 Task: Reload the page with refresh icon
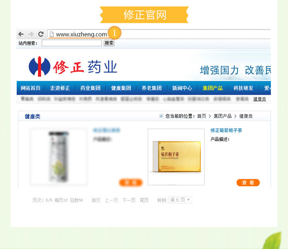click(x=41, y=34)
